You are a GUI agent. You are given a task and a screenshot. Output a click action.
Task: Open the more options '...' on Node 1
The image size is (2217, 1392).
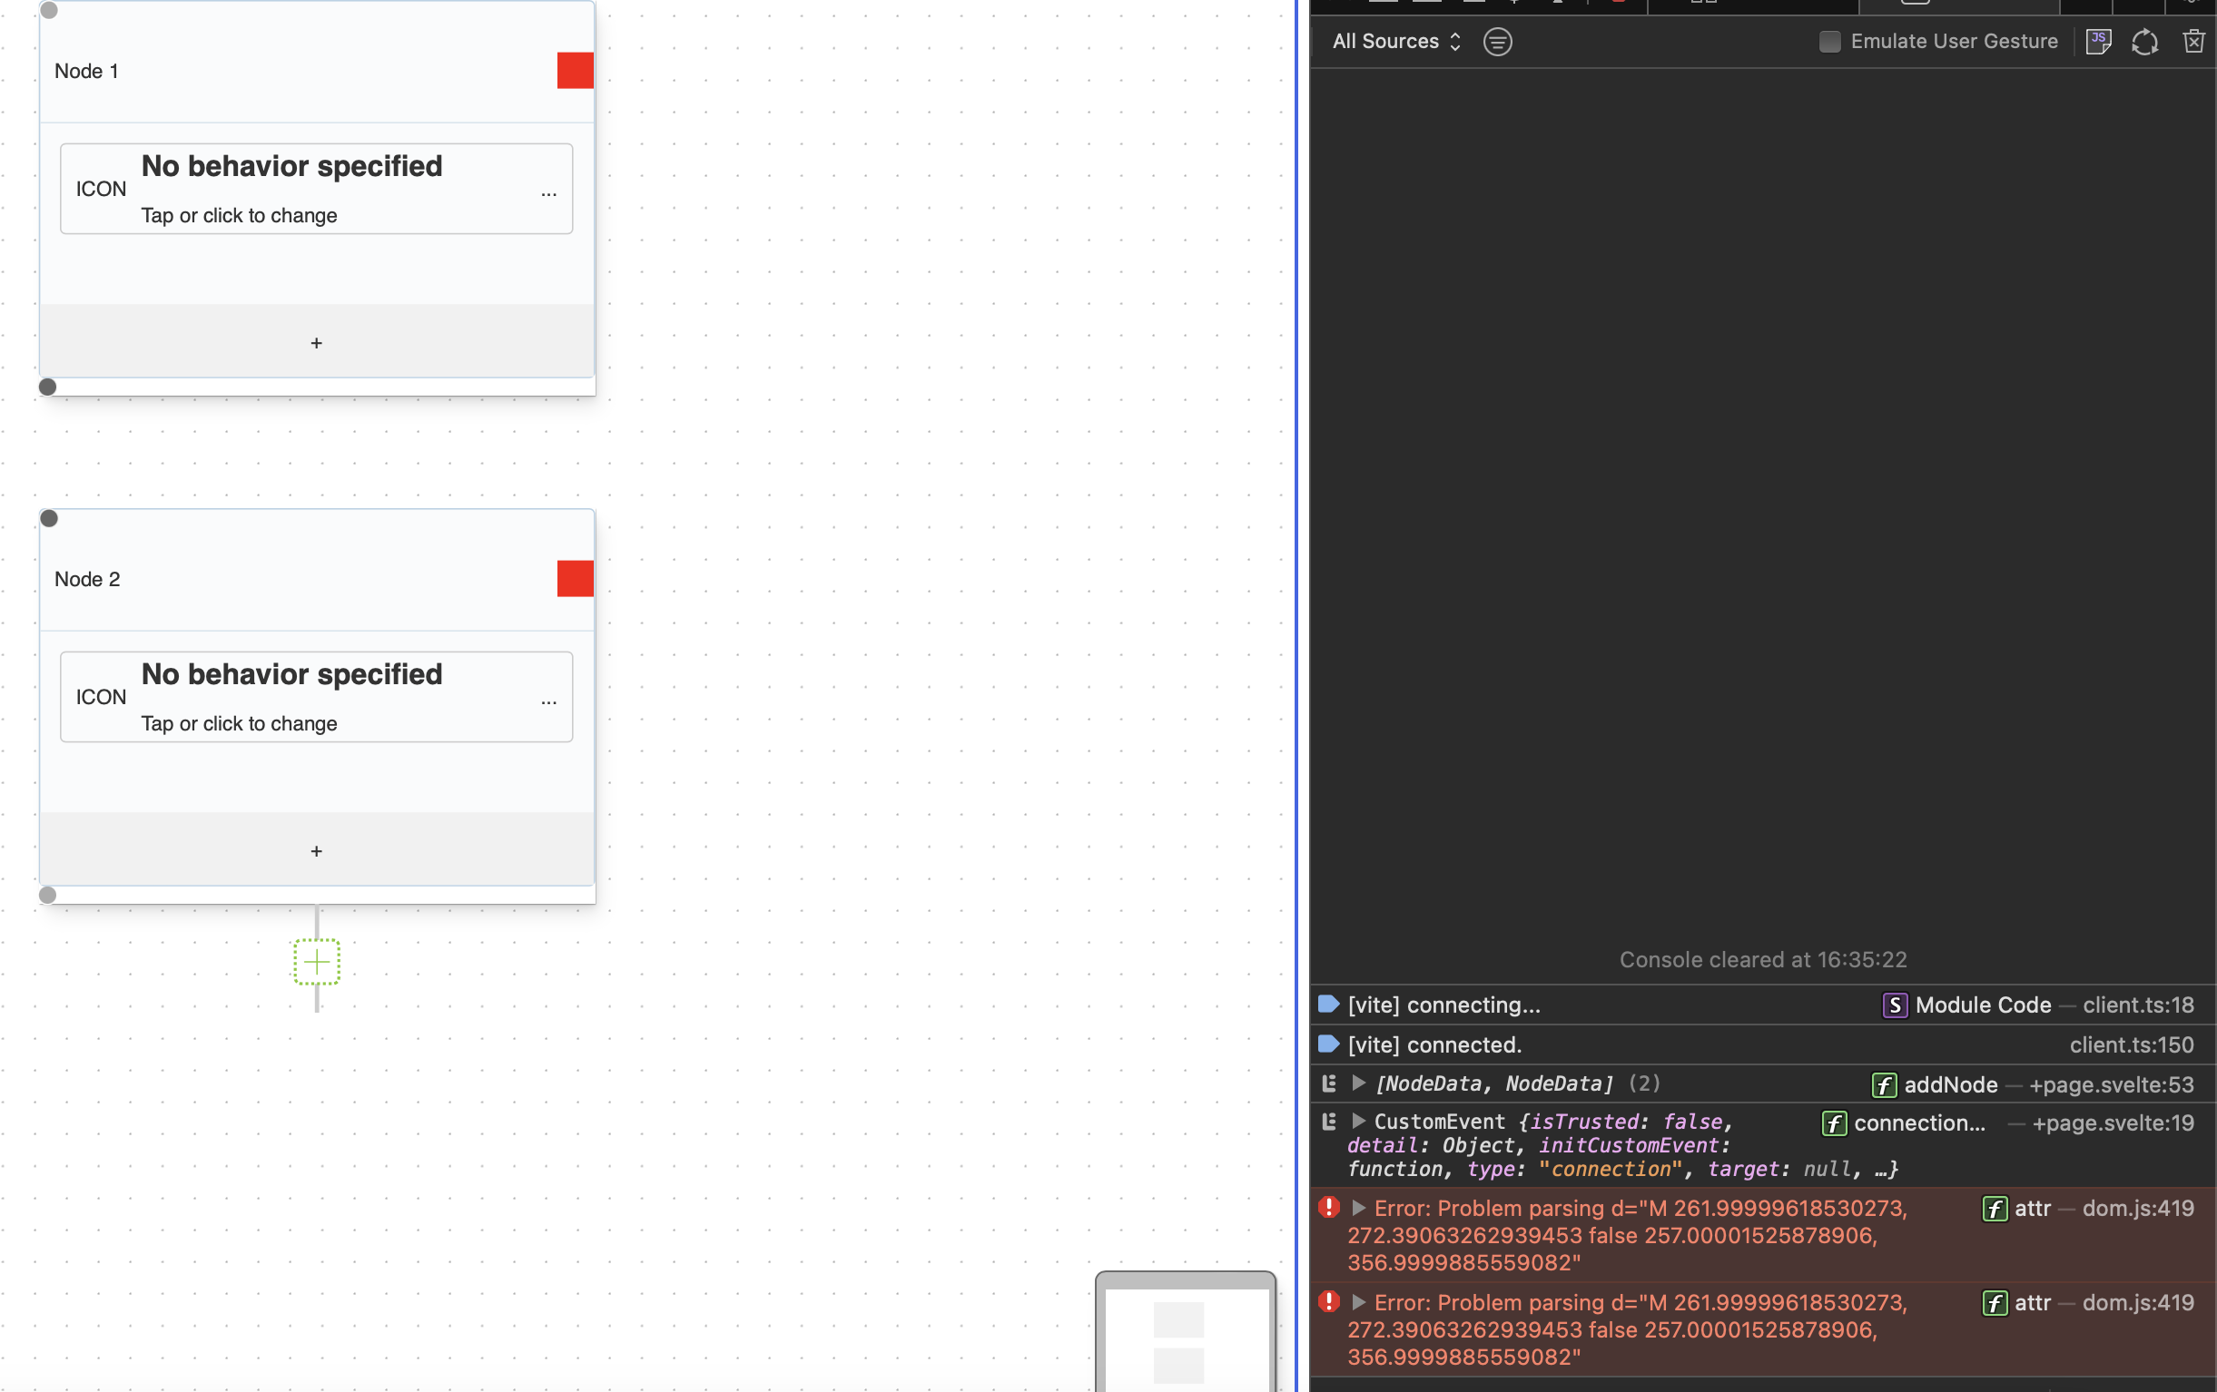point(549,193)
